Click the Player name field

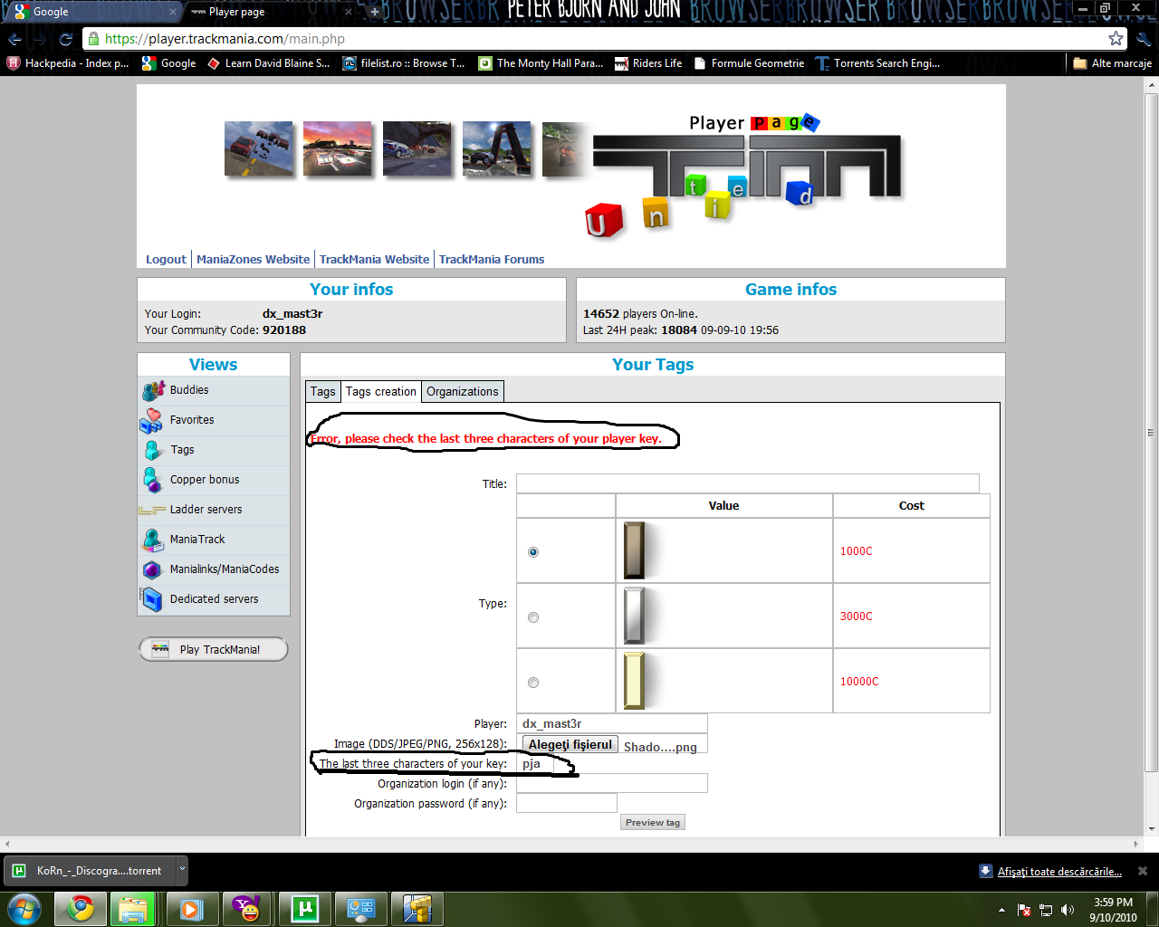click(x=612, y=724)
